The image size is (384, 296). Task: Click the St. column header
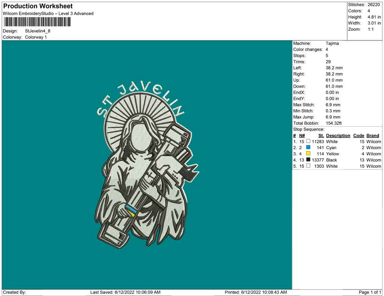[x=321, y=136]
